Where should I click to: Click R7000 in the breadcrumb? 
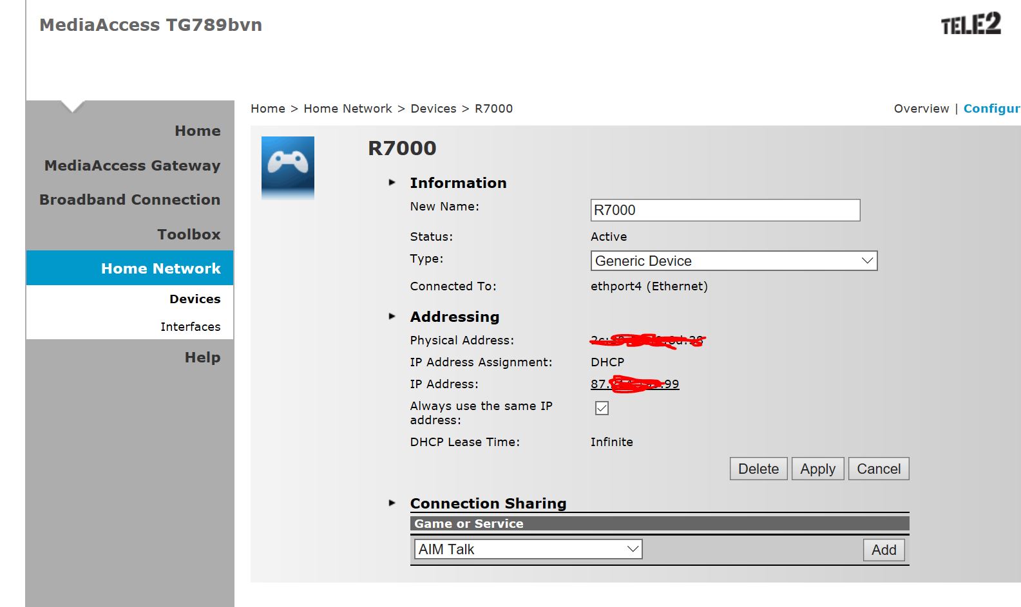click(494, 109)
